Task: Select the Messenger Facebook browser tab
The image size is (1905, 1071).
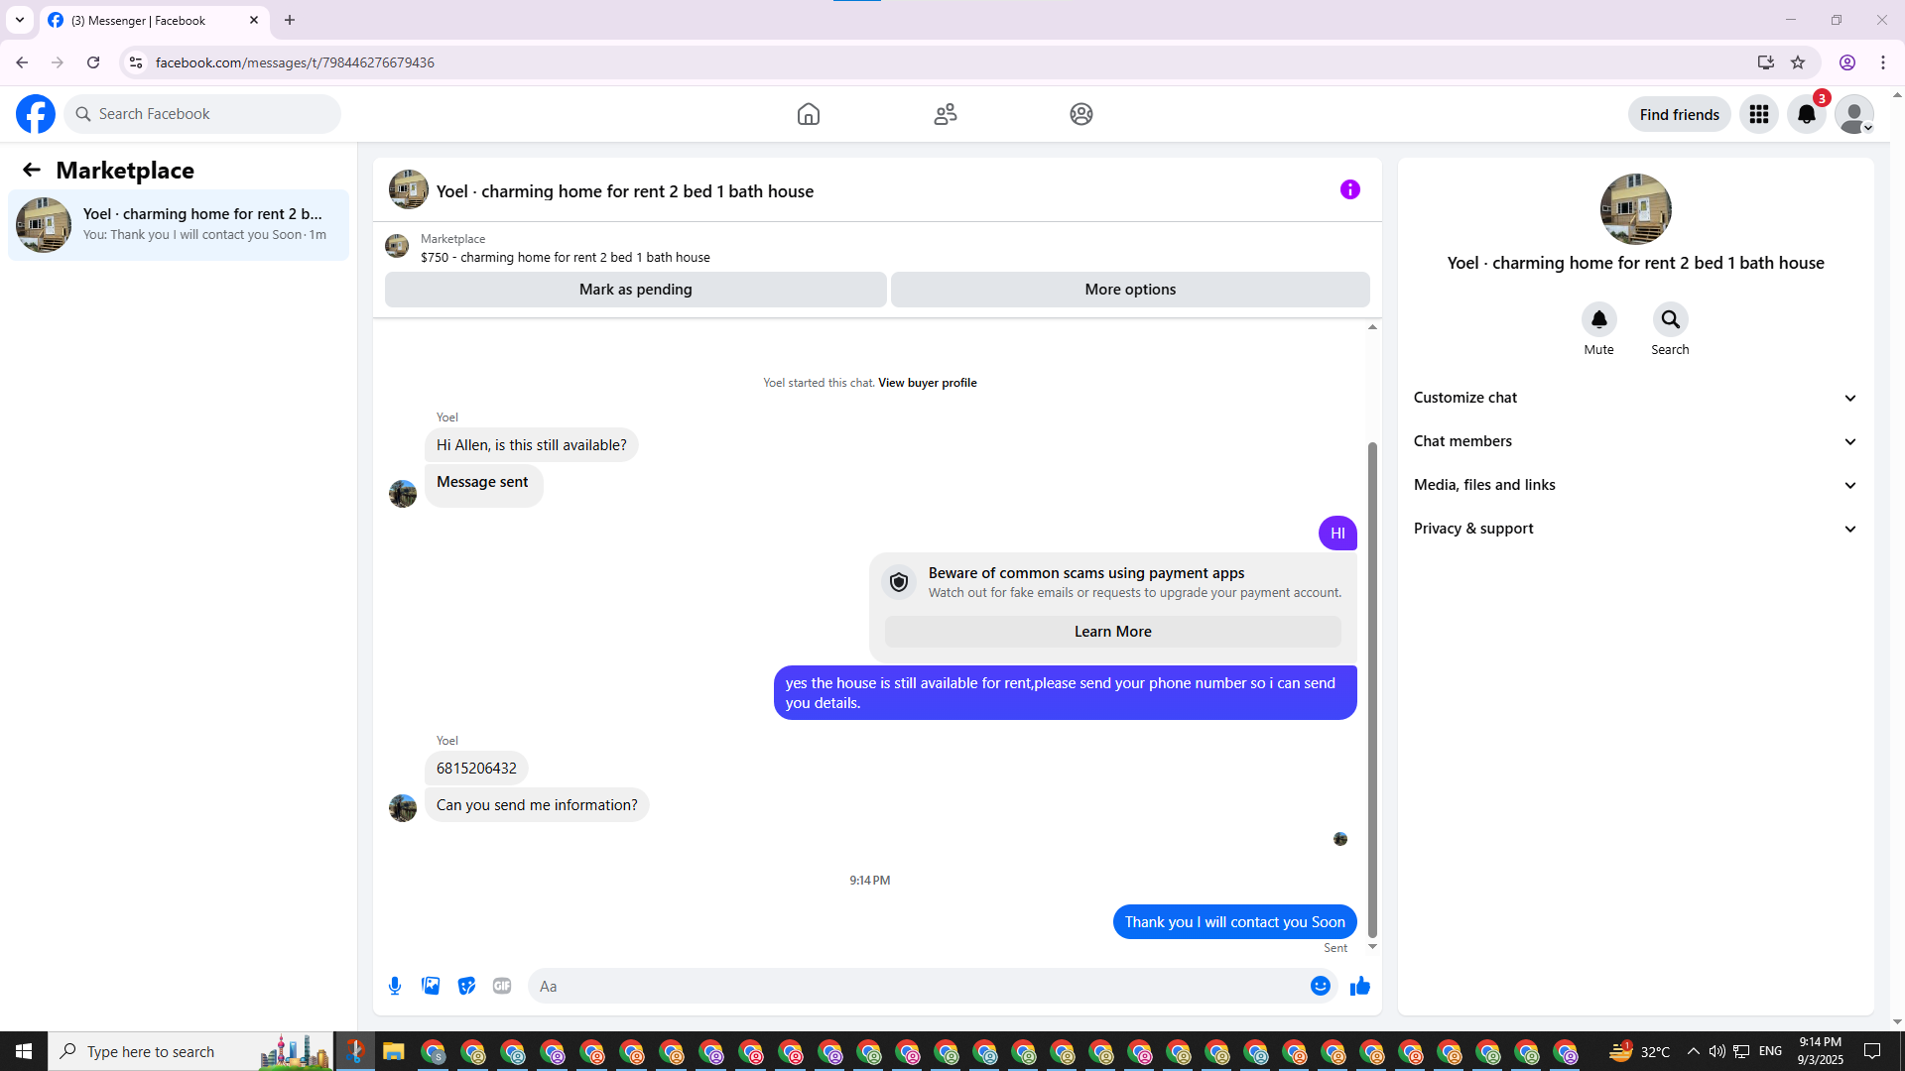Action: pos(155,20)
